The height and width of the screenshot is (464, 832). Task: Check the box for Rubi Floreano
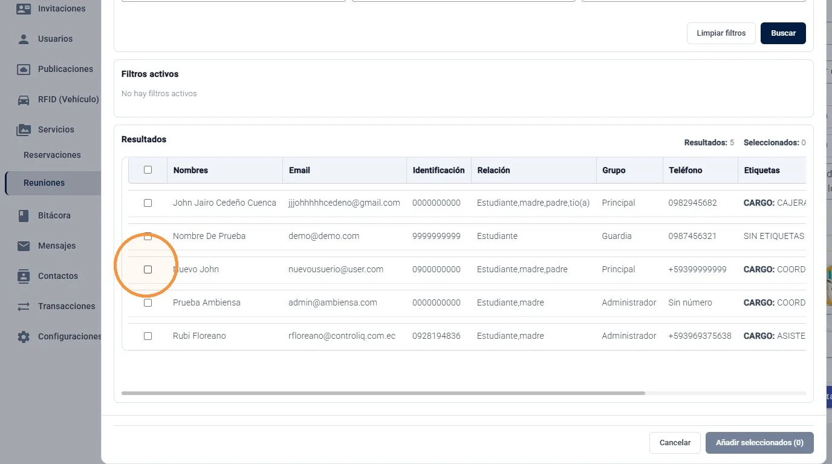[148, 336]
